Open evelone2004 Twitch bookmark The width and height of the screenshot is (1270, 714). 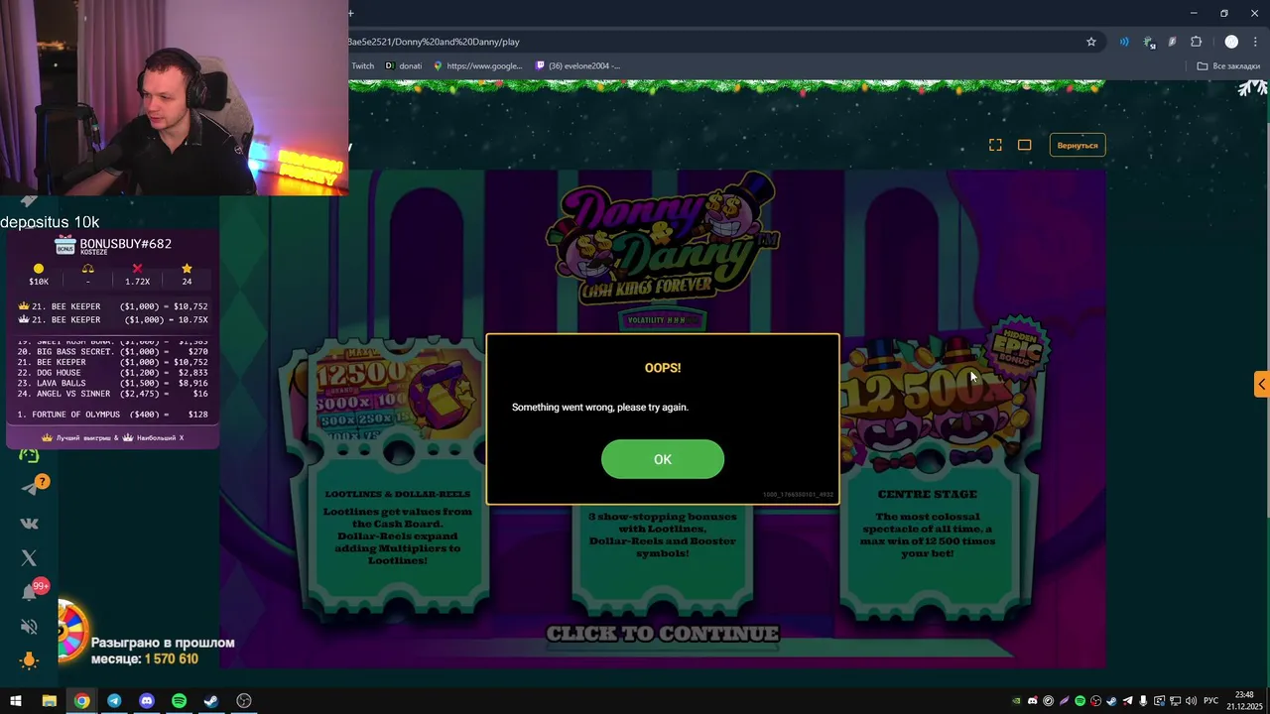pyautogui.click(x=577, y=66)
